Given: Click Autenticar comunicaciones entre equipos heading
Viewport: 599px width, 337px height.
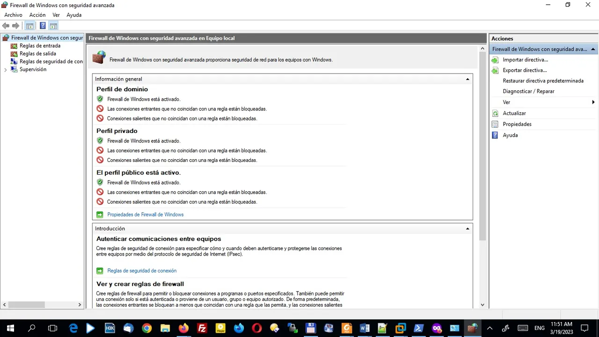Looking at the screenshot, I should point(159,239).
